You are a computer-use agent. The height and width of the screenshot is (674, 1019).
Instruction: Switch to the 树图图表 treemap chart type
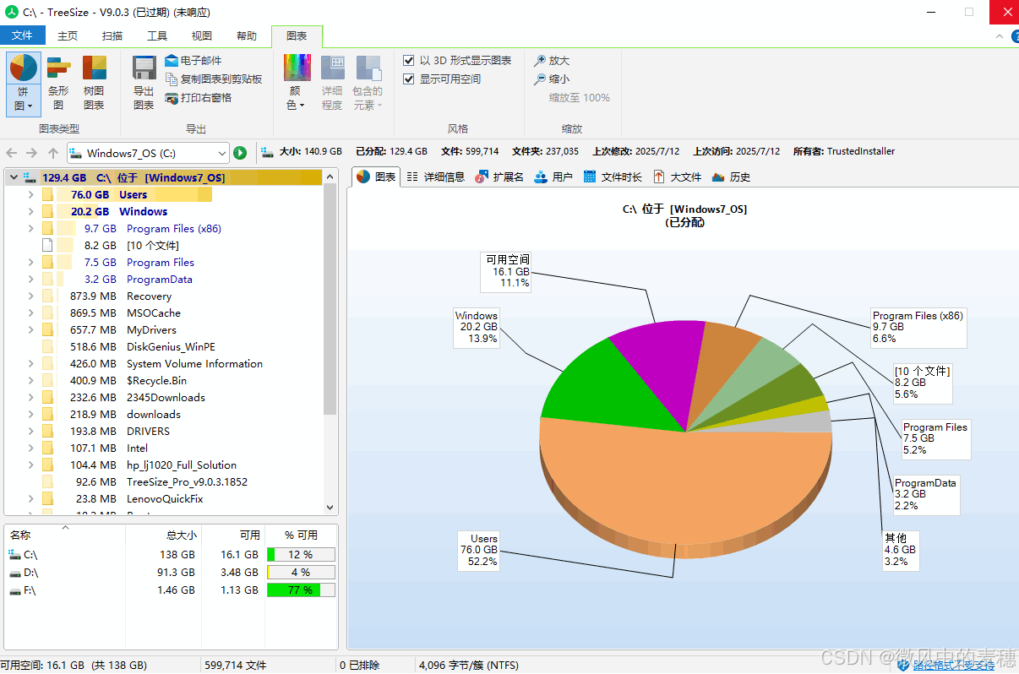click(x=94, y=83)
